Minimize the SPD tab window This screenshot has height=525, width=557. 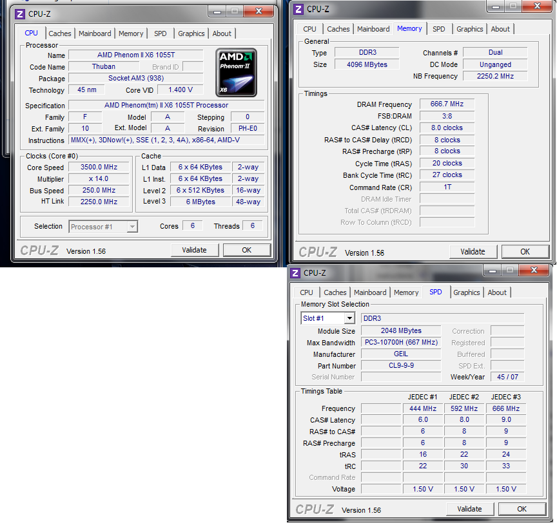coord(492,271)
